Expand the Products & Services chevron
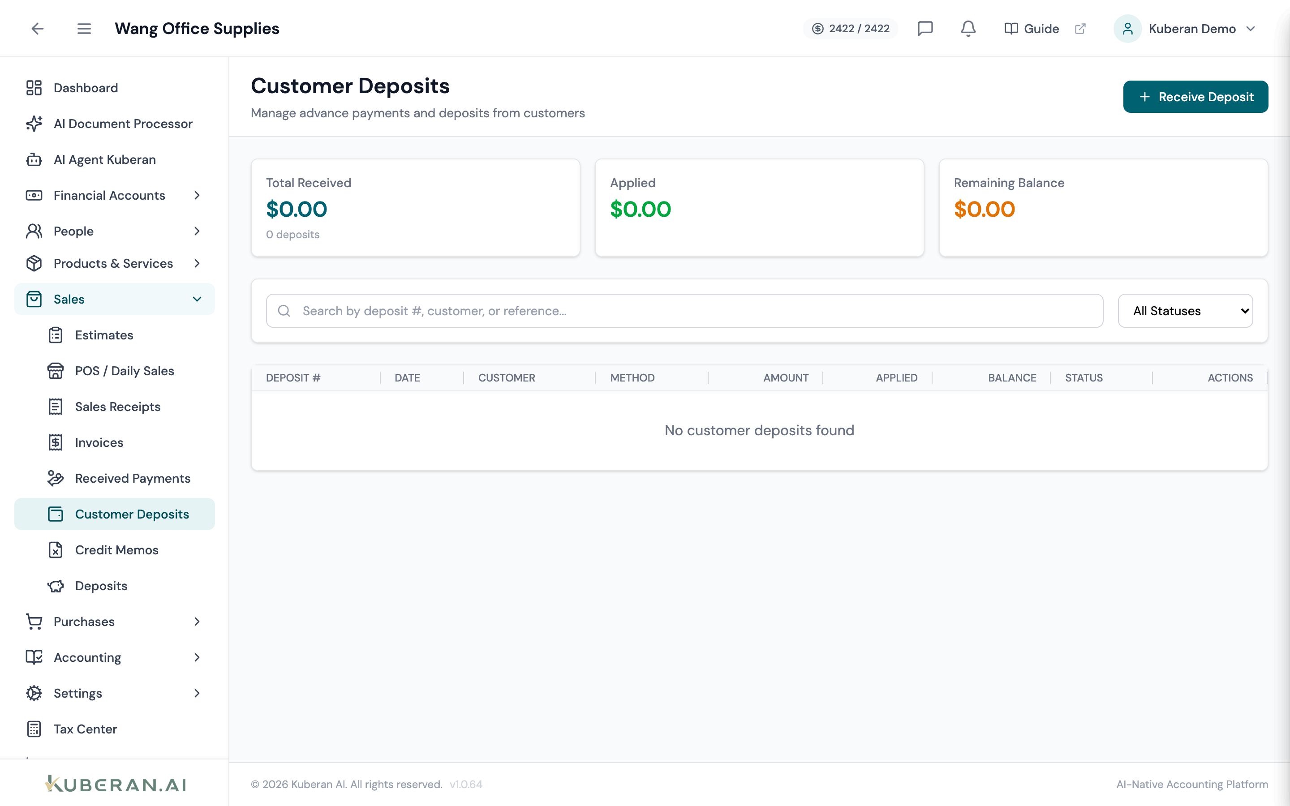 coord(197,263)
